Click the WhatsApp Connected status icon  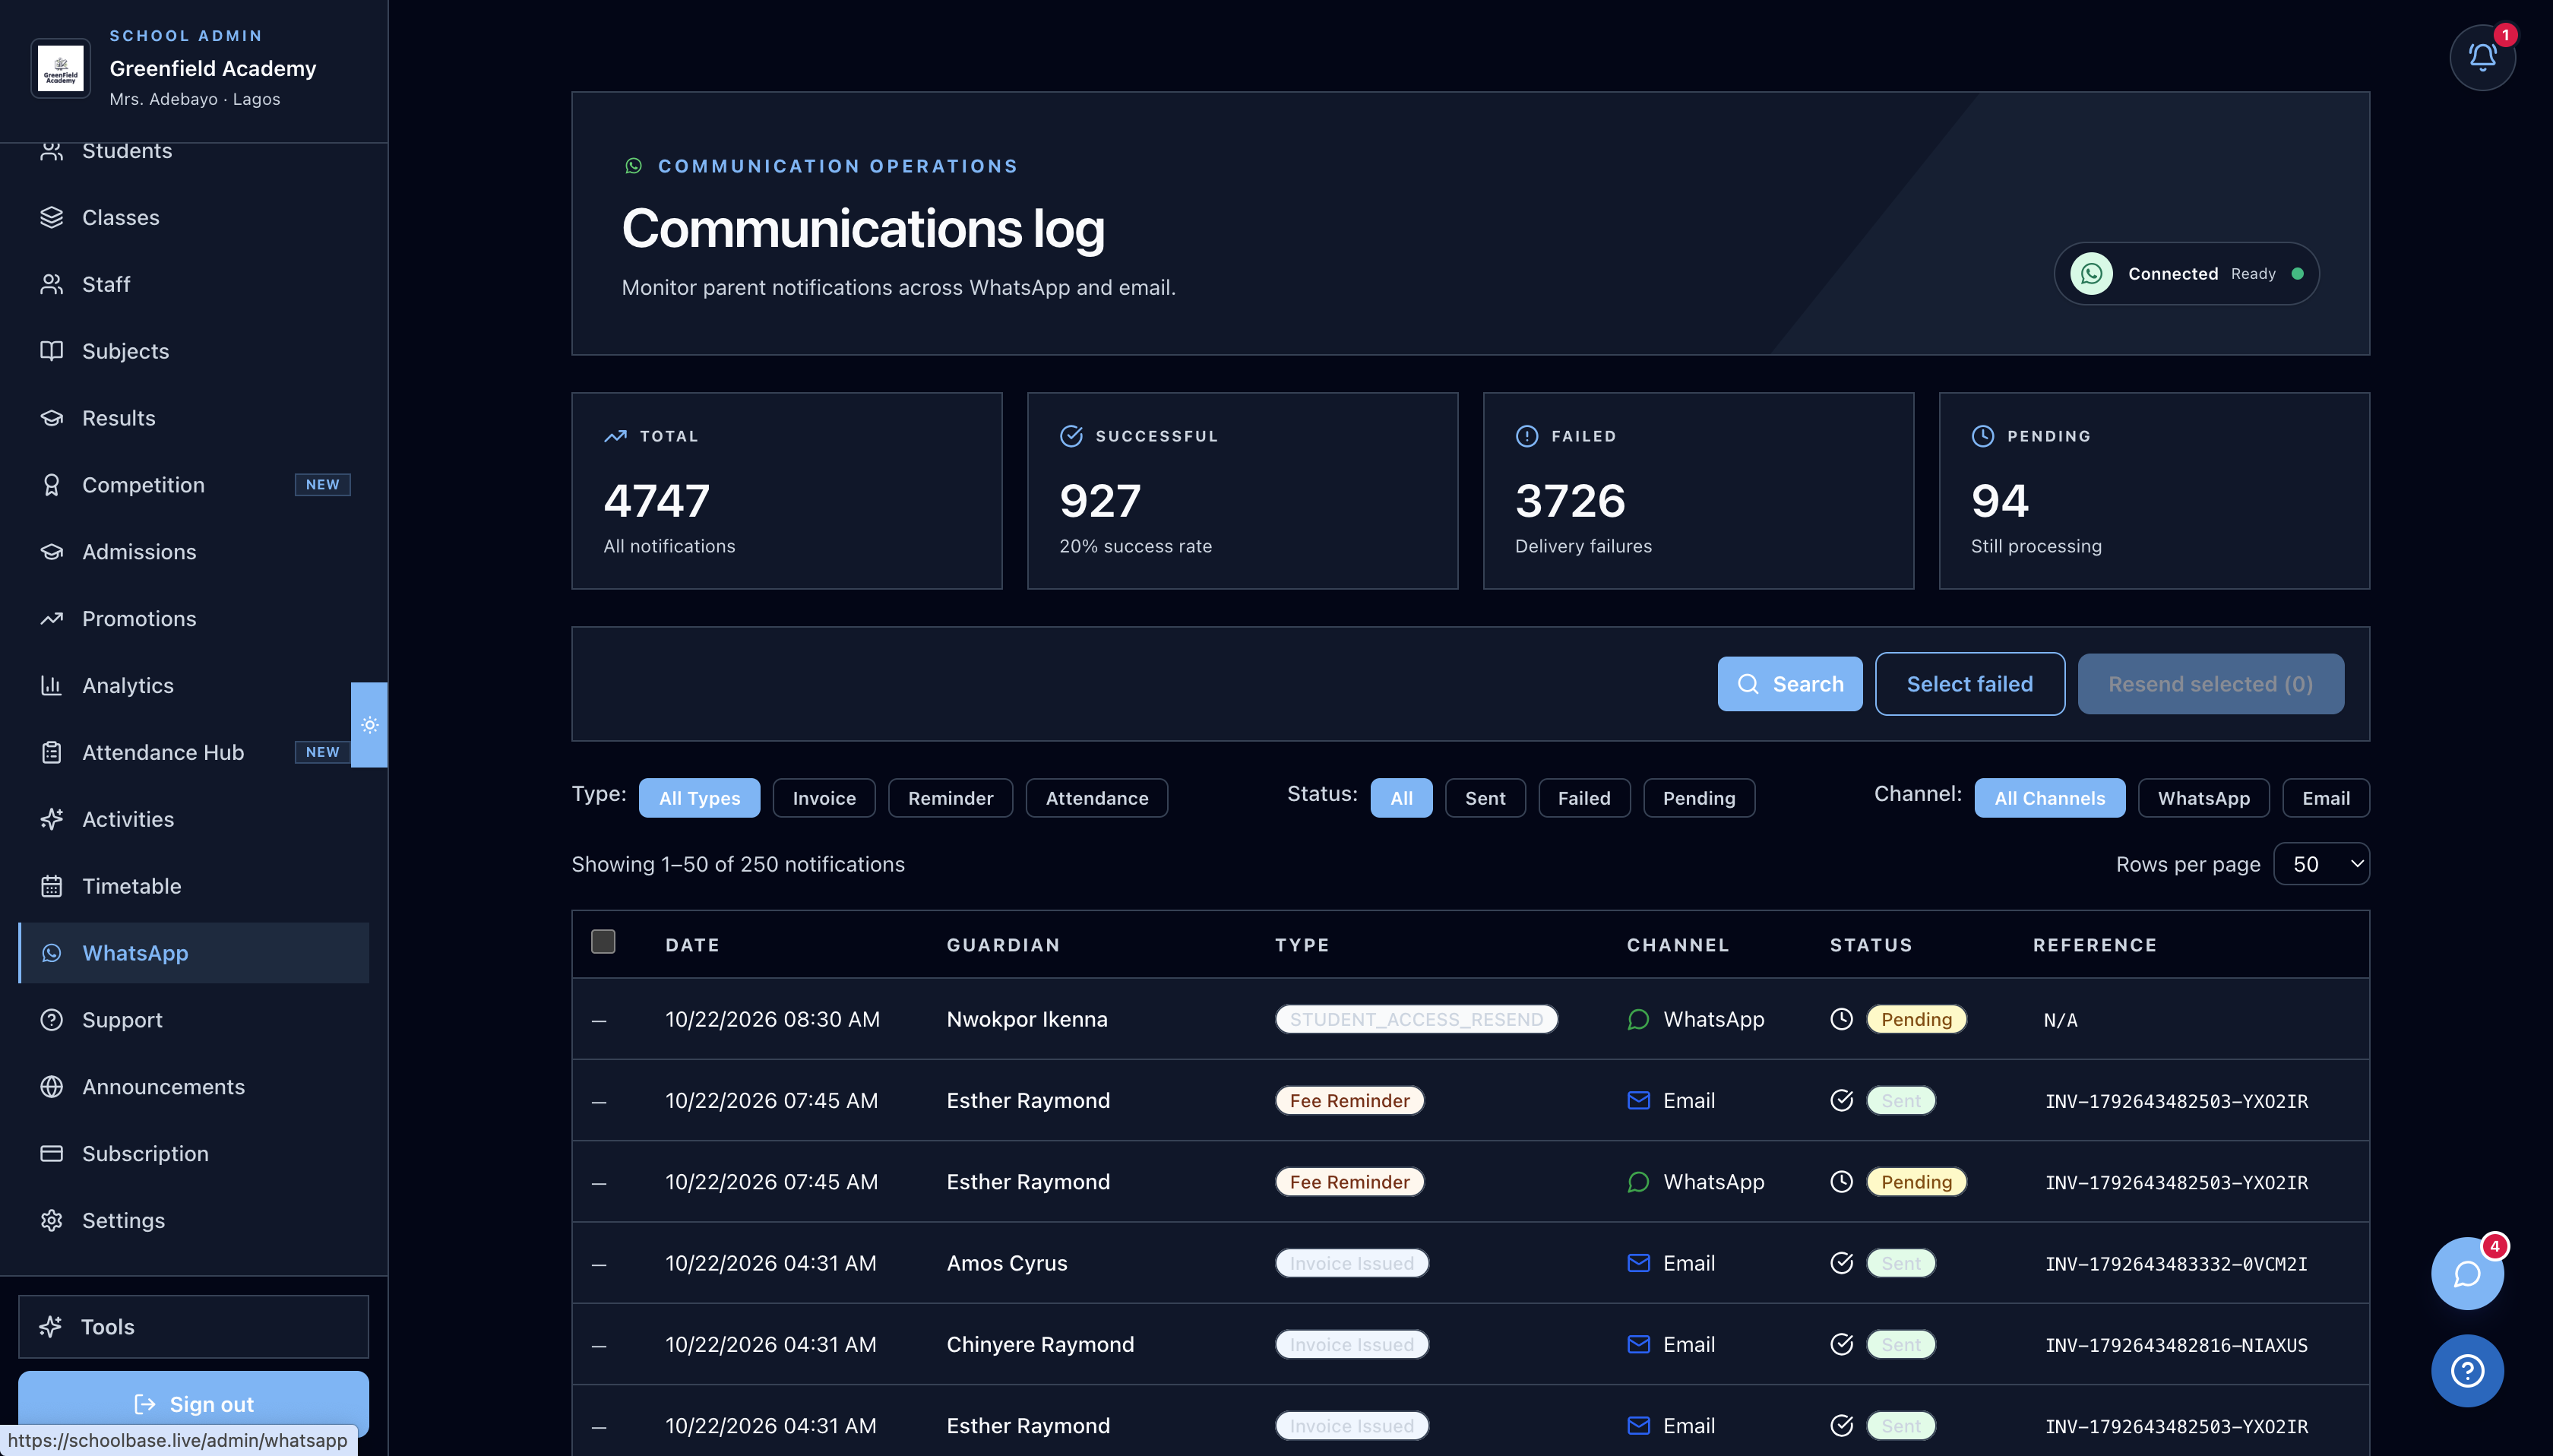(x=2091, y=273)
